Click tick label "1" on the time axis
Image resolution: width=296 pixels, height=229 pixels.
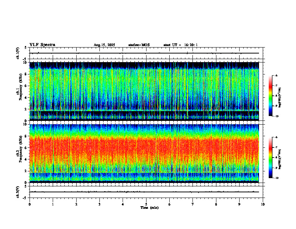[53, 204]
